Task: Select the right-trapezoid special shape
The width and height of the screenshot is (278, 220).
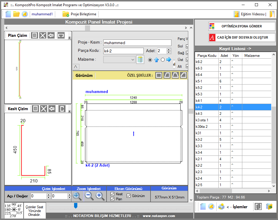Action: (x=167, y=75)
